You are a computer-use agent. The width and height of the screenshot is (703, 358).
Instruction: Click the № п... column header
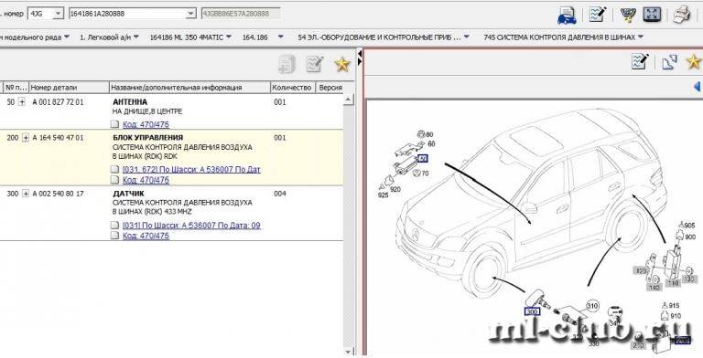(16, 88)
